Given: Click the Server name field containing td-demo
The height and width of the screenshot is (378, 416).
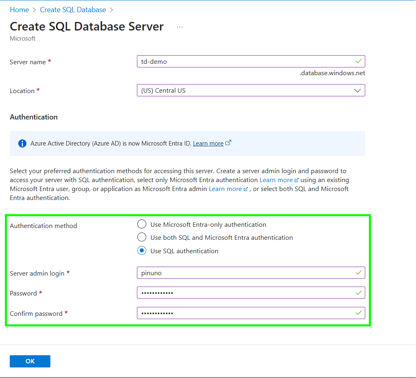Looking at the screenshot, I should pos(244,62).
